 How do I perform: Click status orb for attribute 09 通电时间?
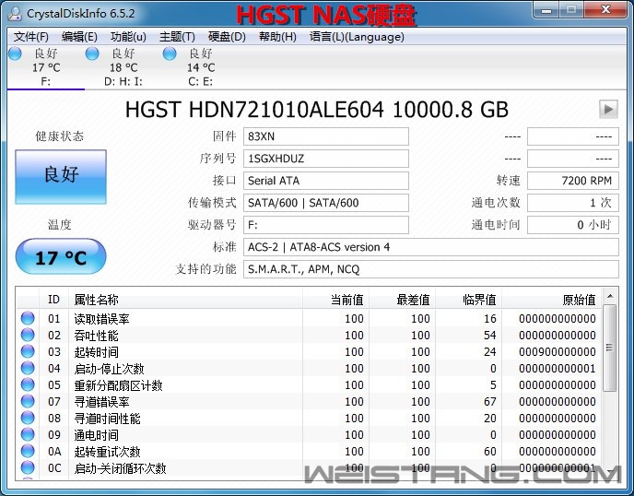coord(28,435)
